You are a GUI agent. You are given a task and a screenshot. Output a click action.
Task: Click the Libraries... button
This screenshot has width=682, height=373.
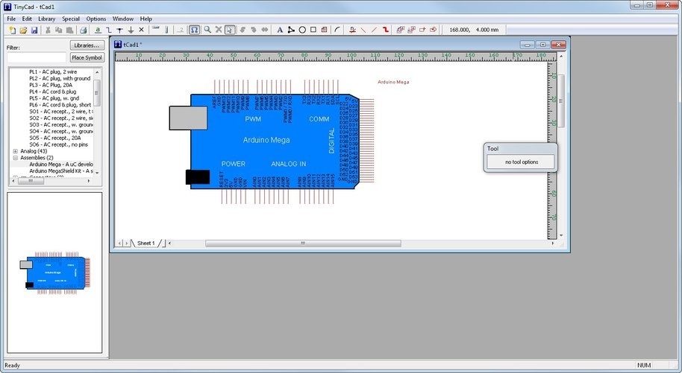pyautogui.click(x=87, y=45)
